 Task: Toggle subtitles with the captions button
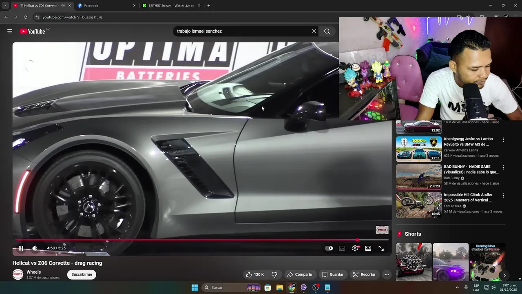(x=342, y=248)
